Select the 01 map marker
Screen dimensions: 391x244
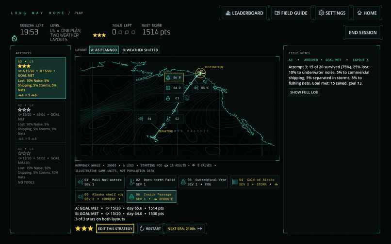click(x=147, y=119)
